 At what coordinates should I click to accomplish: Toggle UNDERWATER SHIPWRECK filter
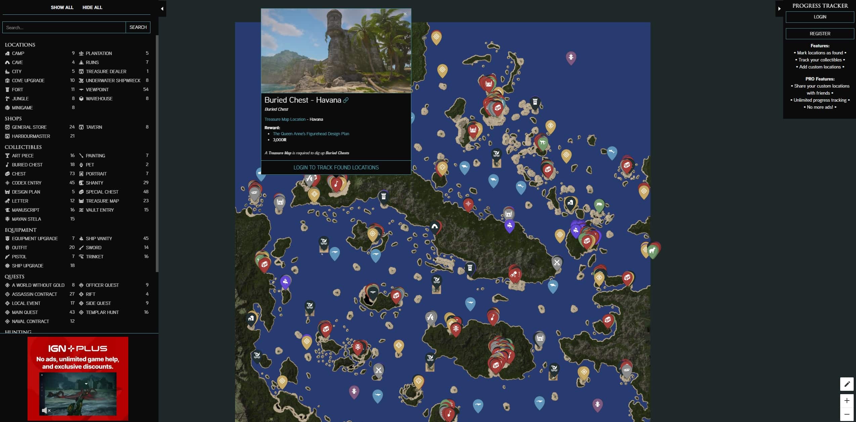click(x=114, y=81)
